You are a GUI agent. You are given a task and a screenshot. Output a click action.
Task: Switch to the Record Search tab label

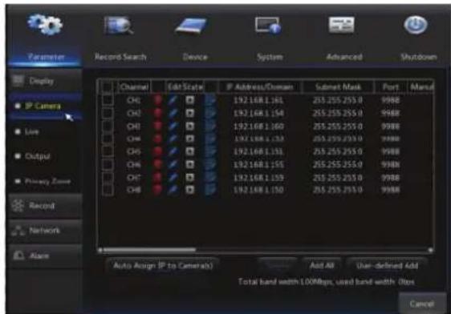pyautogui.click(x=120, y=57)
